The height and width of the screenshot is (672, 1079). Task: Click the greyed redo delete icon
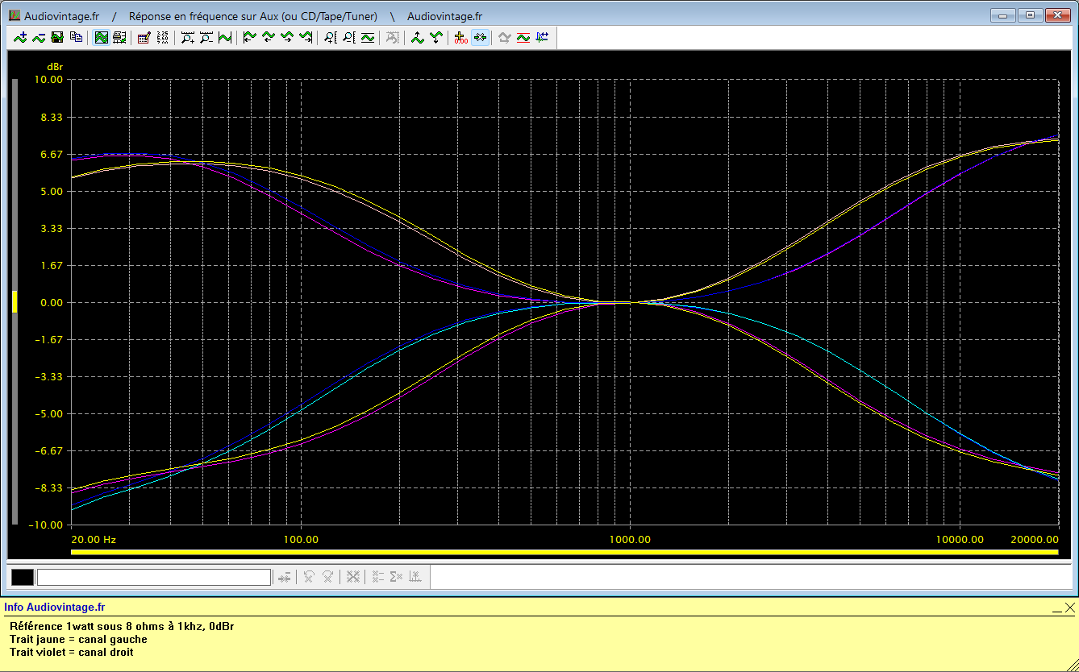coord(328,577)
